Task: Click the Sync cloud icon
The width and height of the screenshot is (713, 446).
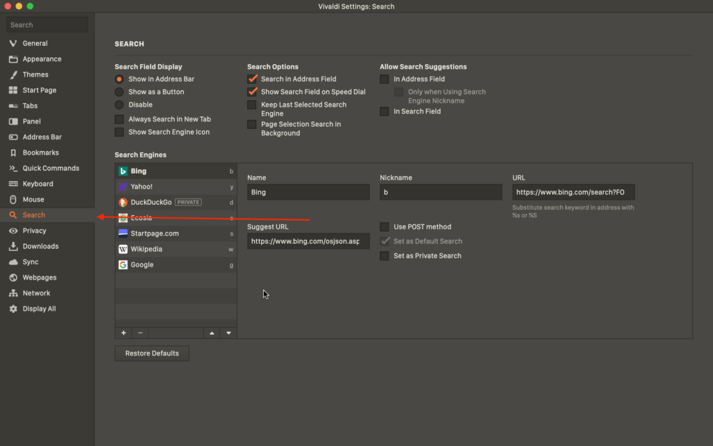Action: (x=13, y=262)
